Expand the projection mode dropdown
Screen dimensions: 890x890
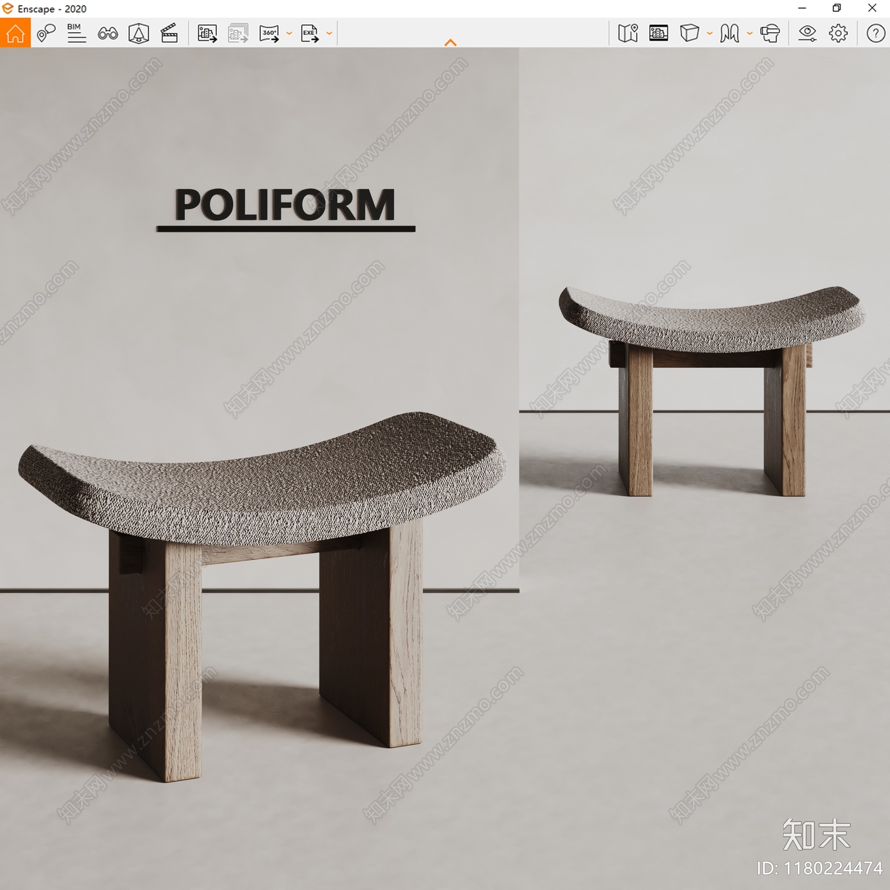(x=710, y=33)
